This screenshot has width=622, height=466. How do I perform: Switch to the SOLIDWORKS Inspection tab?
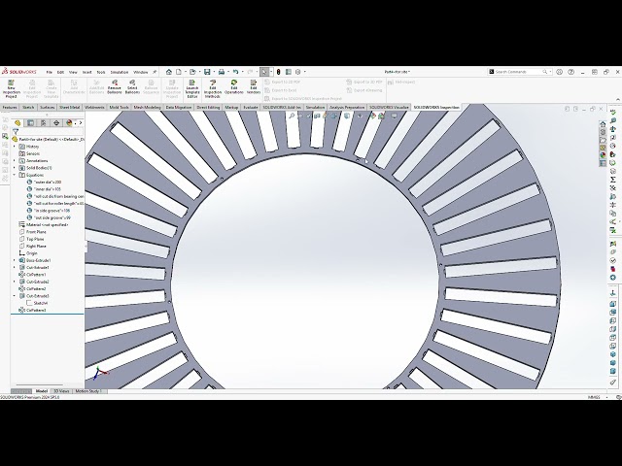tap(436, 108)
